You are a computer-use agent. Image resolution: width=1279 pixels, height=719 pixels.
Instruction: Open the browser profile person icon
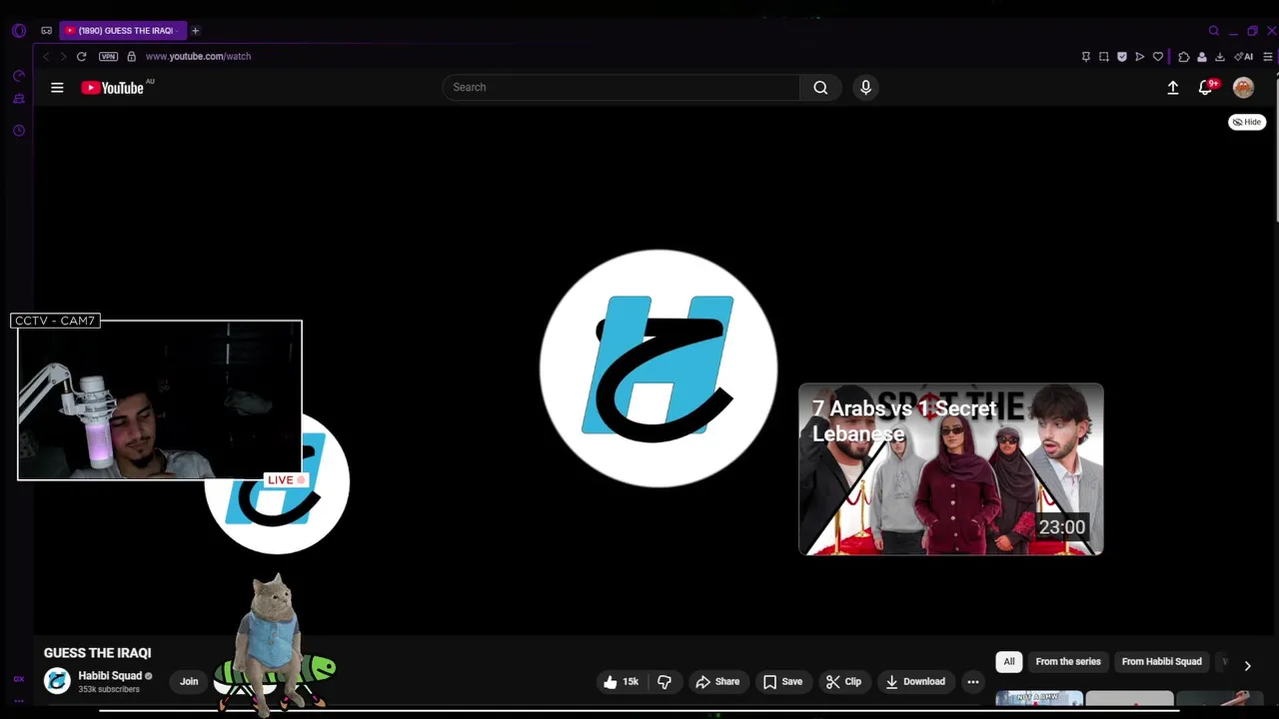1202,57
